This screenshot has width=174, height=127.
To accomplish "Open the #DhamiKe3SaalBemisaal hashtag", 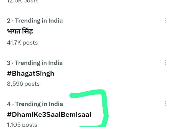I will tap(49, 115).
